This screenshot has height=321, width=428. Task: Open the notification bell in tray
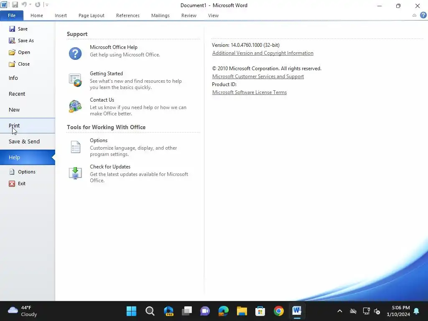pos(417,311)
